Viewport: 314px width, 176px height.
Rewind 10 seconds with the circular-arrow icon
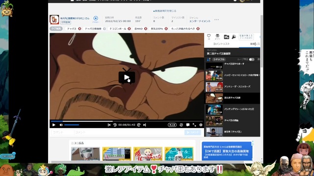115,125
